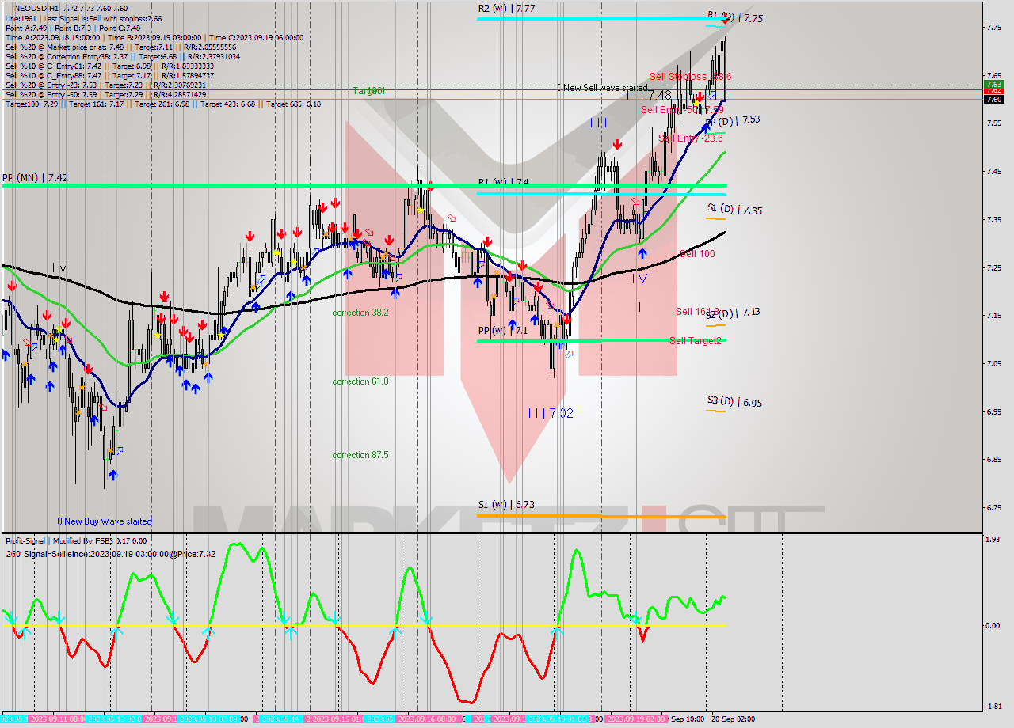This screenshot has height=728, width=1014.
Task: Select the 'S2 (D) | 7.13' support label
Action: [x=734, y=313]
